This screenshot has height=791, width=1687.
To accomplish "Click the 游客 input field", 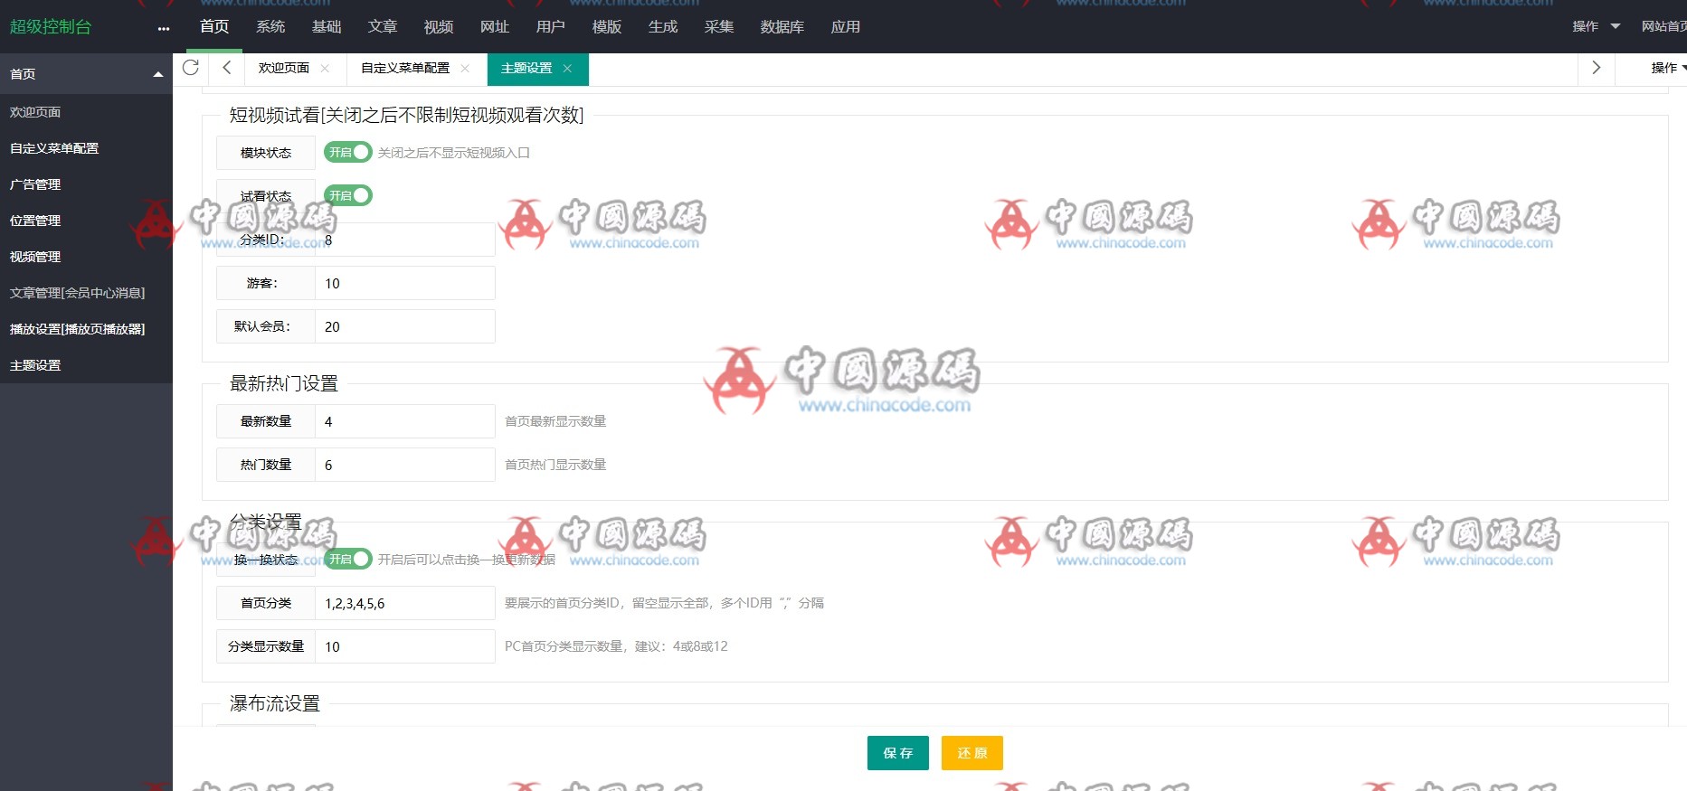I will [405, 283].
